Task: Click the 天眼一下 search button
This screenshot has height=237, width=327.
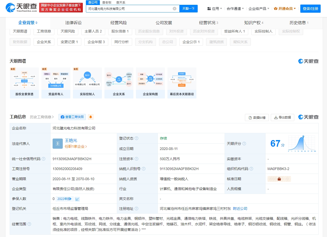Action: pyautogui.click(x=189, y=9)
